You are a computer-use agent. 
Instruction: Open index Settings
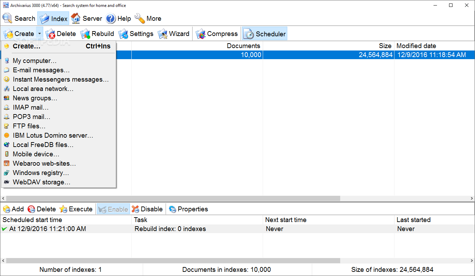[x=136, y=34]
